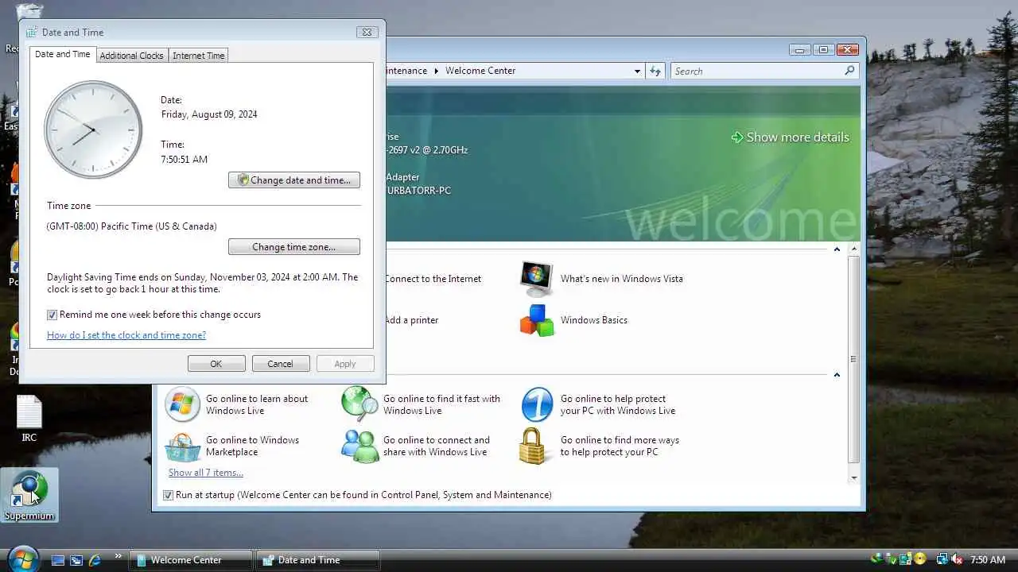
Task: Click Welcome Center breadcrumb in address bar
Action: click(480, 71)
